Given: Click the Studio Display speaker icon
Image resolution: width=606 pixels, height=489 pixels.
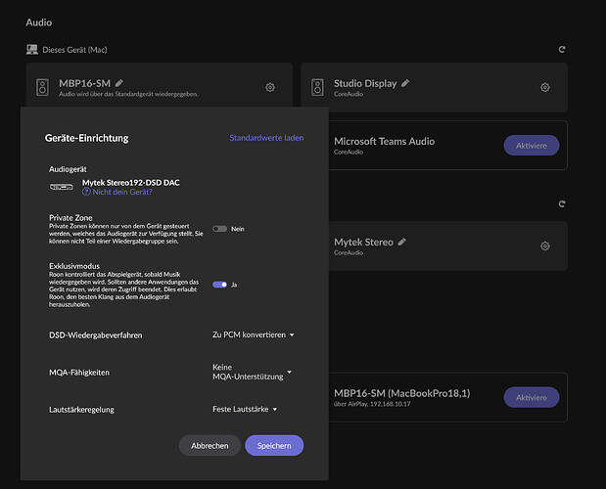Looking at the screenshot, I should [317, 88].
